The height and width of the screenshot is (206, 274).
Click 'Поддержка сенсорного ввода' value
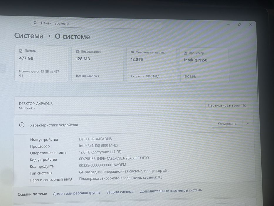pos(121,178)
